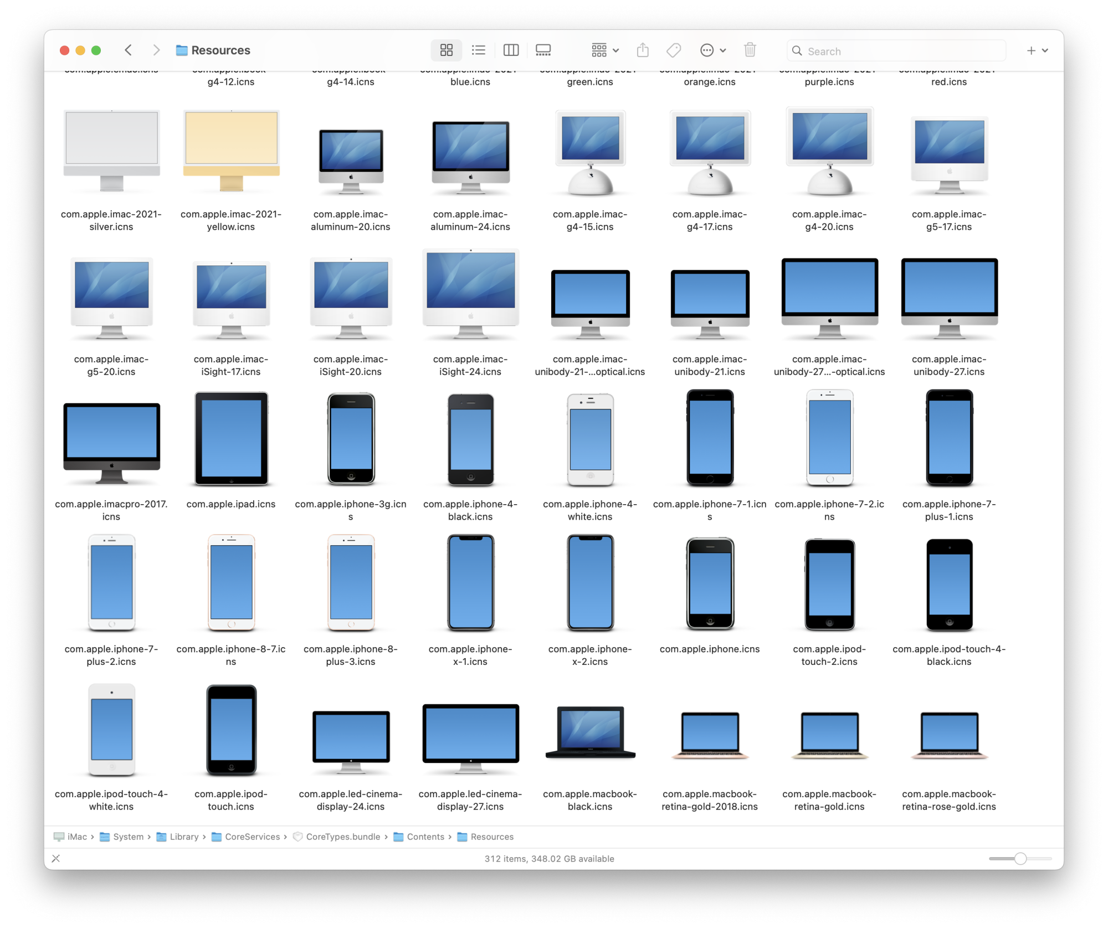Click the Share icon in toolbar
This screenshot has width=1108, height=928.
(x=643, y=50)
